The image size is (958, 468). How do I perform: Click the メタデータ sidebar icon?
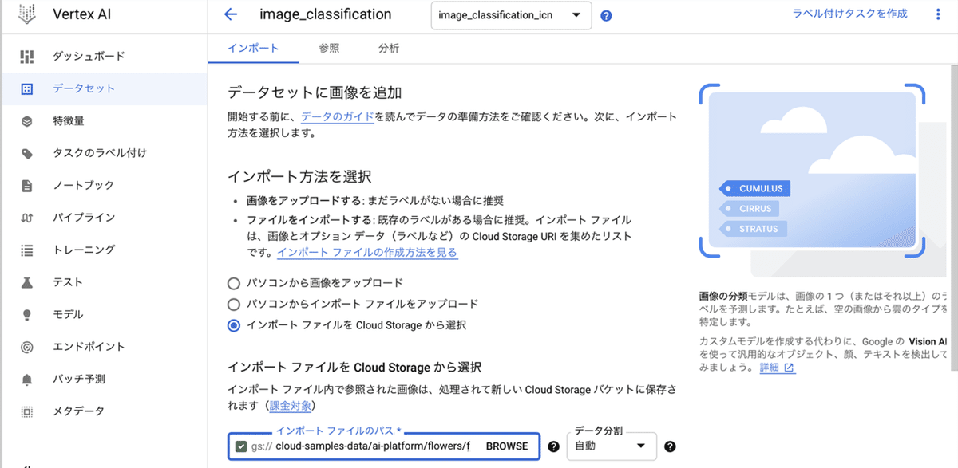click(27, 411)
